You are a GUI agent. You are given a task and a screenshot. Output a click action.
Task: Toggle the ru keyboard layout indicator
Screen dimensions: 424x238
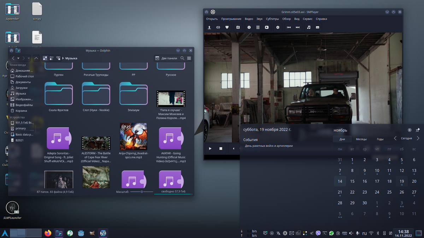364,233
